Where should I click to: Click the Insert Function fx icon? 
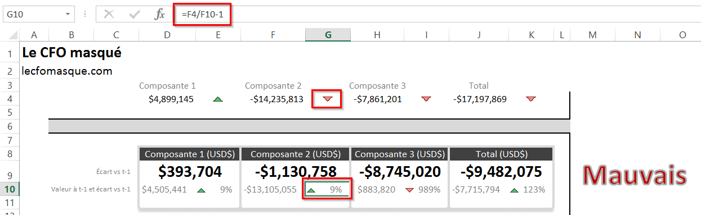click(x=159, y=14)
